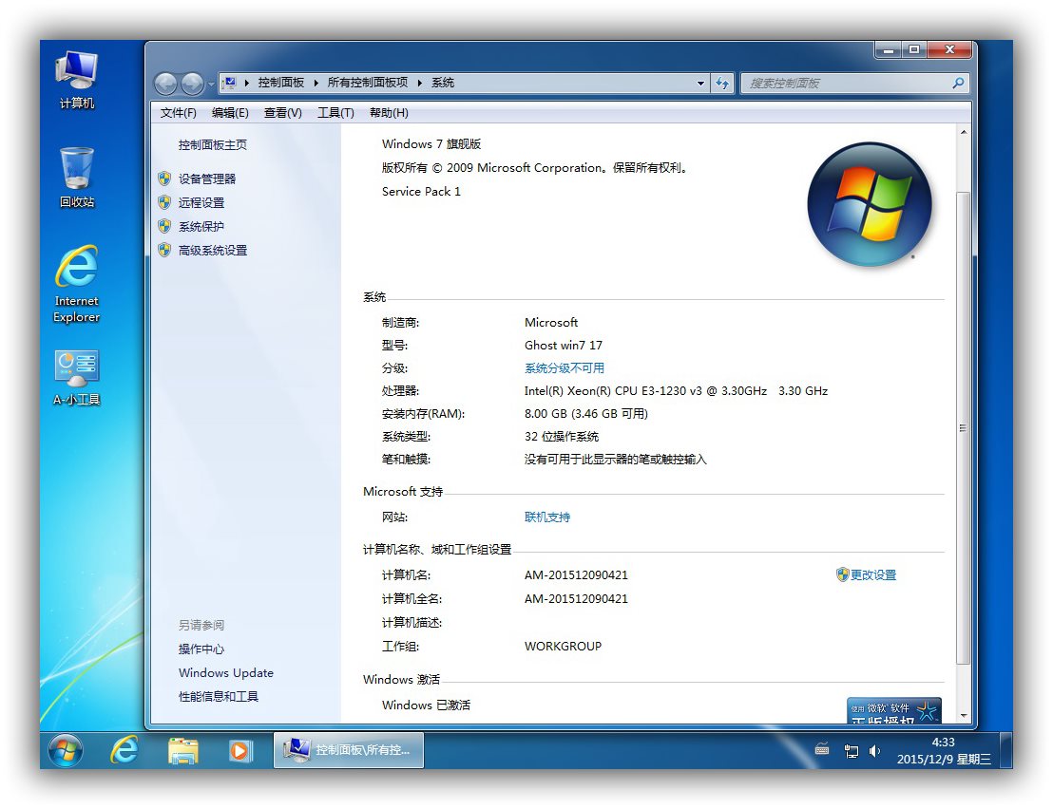1053x809 pixels.
Task: Open 高级系统设置 link
Action: point(212,251)
